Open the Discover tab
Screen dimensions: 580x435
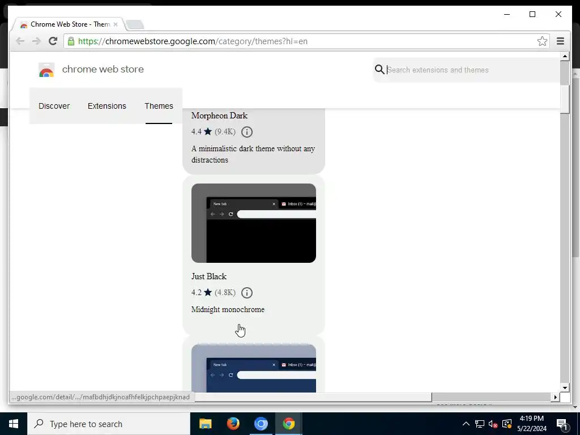pos(54,106)
